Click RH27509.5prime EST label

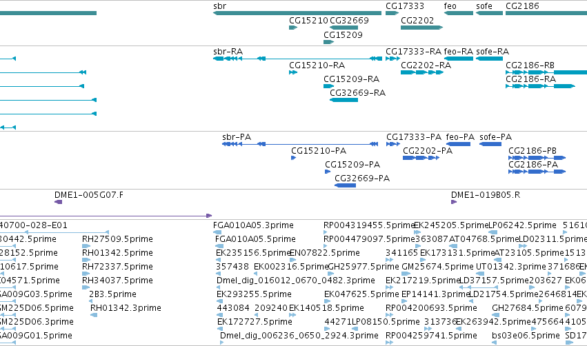pos(117,238)
